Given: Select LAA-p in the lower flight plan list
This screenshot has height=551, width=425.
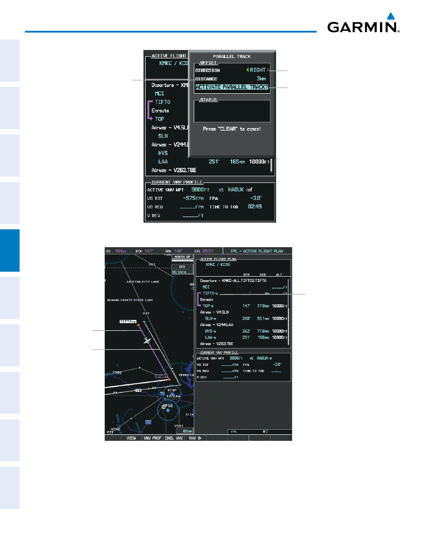Looking at the screenshot, I should point(211,338).
